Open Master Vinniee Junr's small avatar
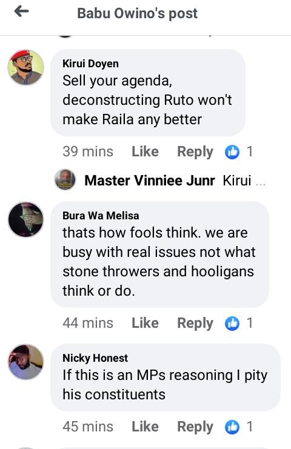The width and height of the screenshot is (291, 449). (65, 179)
